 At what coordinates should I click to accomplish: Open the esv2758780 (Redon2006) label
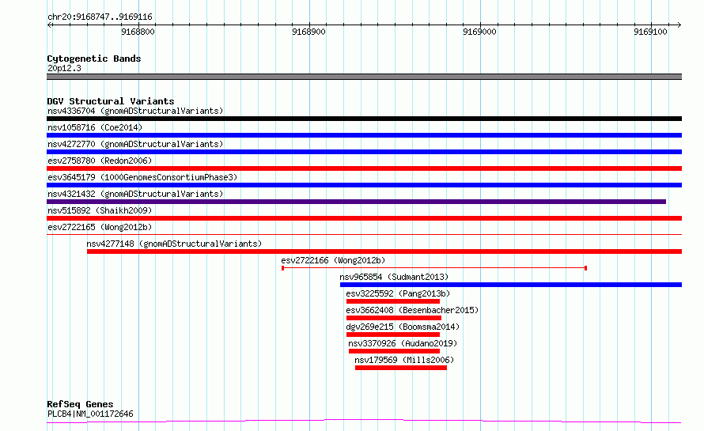(100, 161)
